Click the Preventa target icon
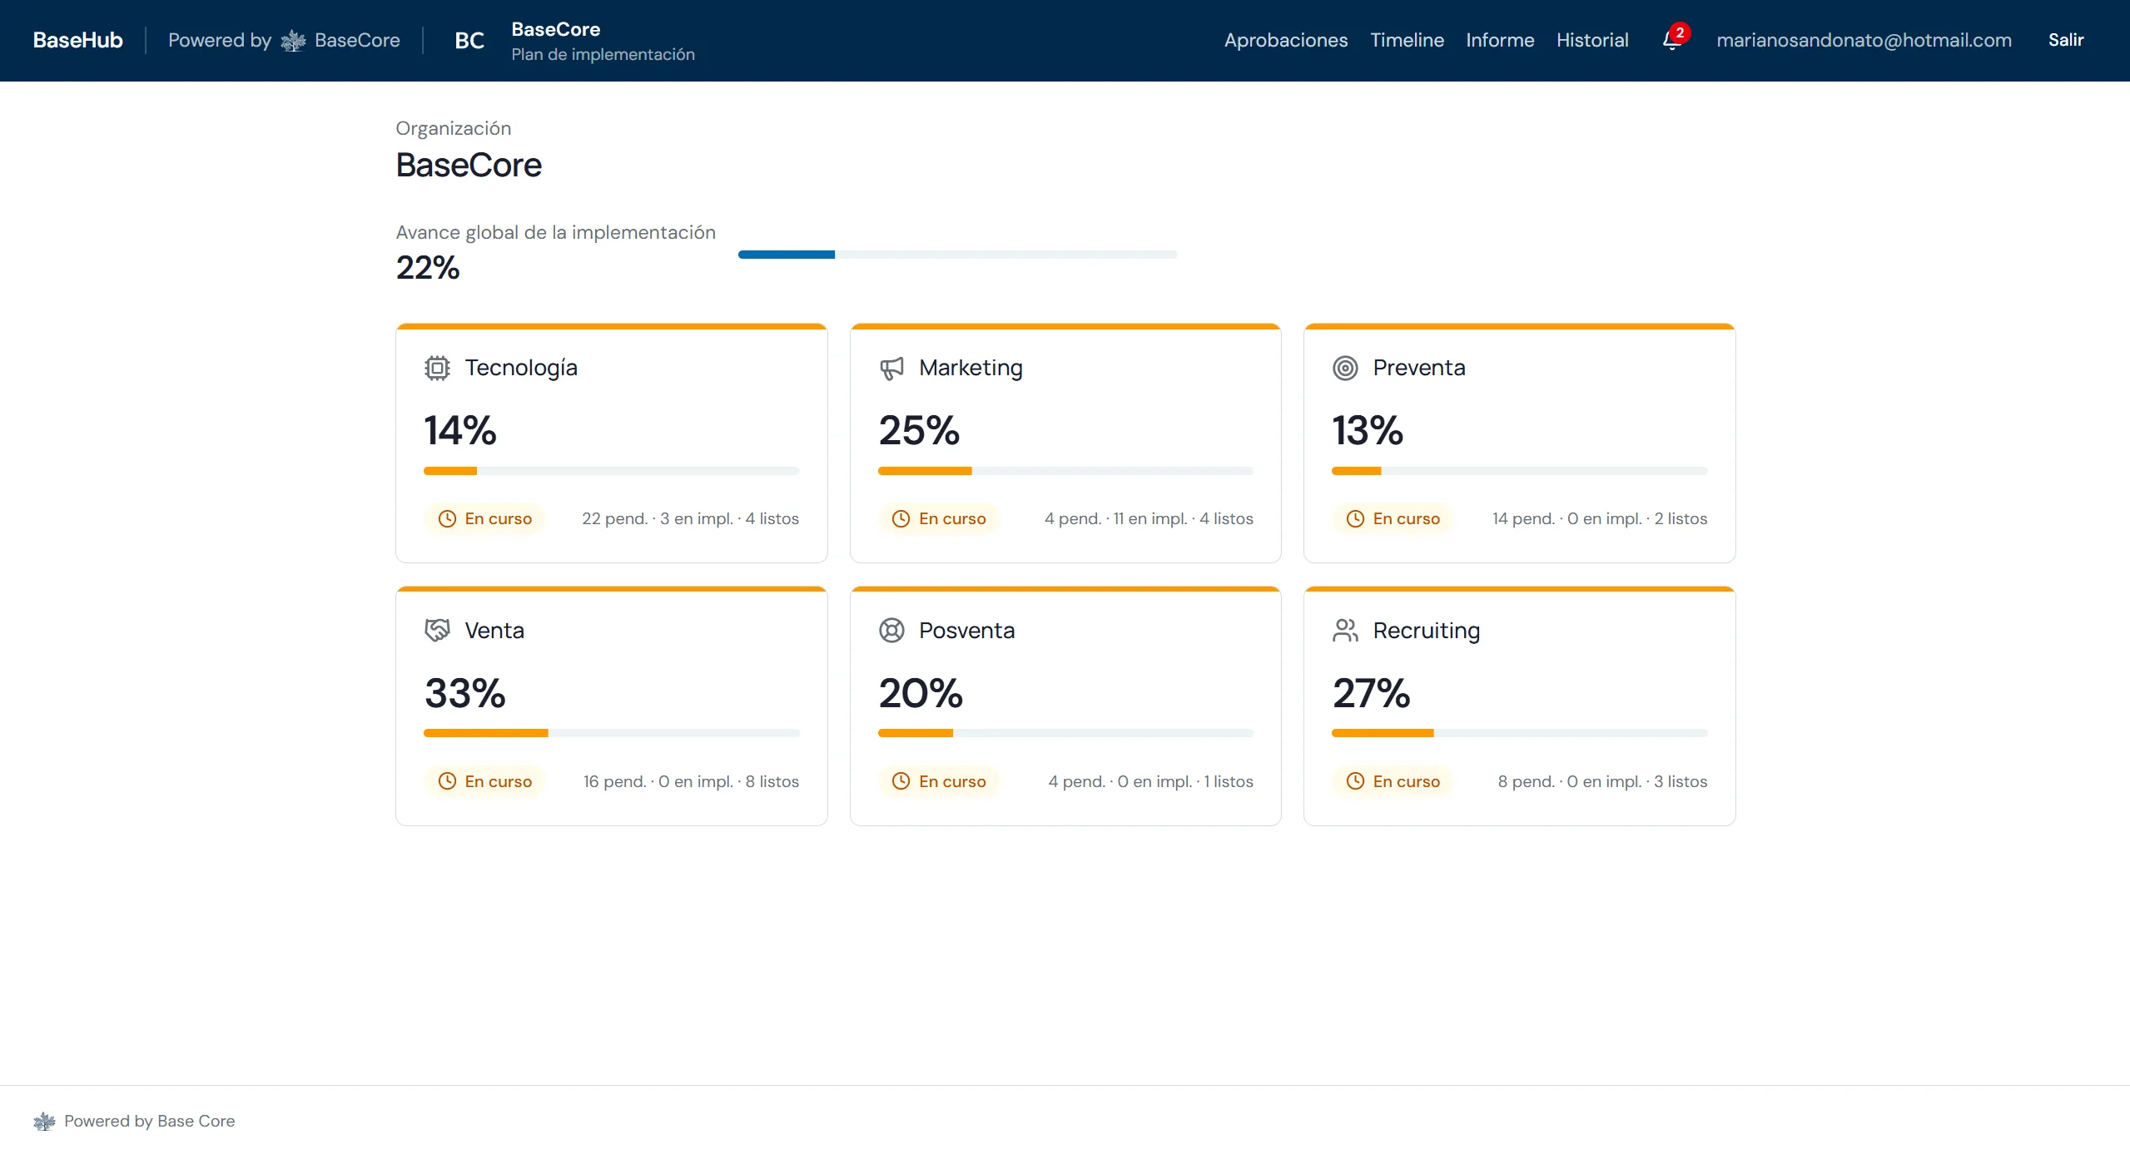The width and height of the screenshot is (2130, 1159). pos(1345,368)
